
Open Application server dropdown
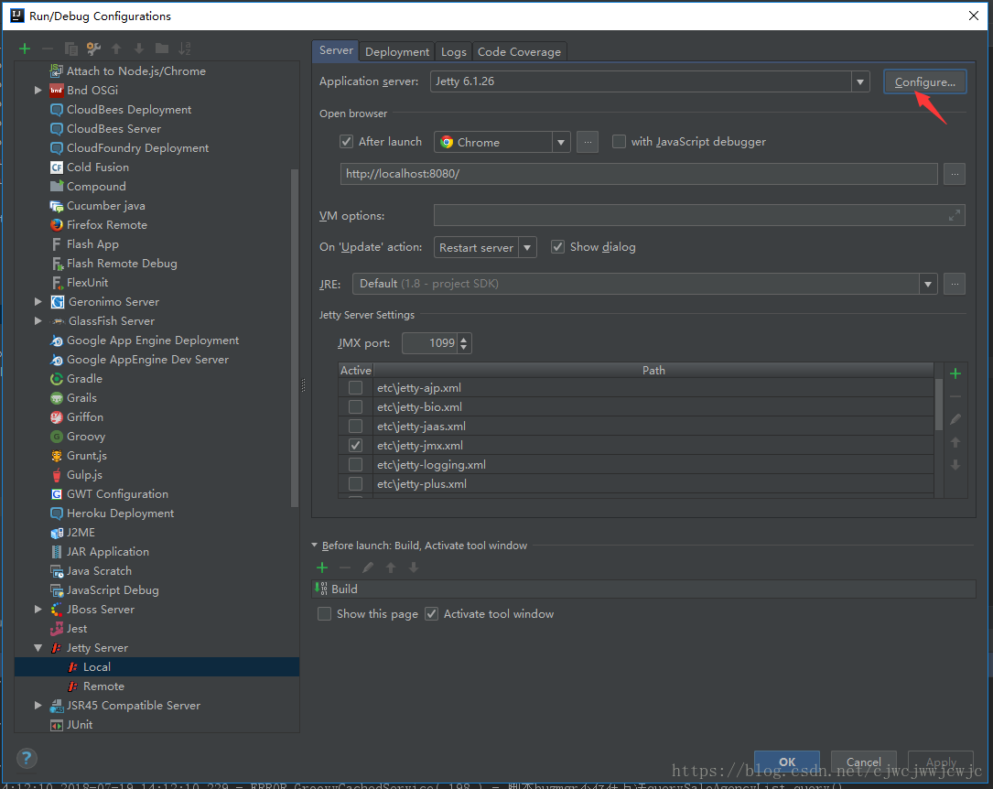point(860,81)
